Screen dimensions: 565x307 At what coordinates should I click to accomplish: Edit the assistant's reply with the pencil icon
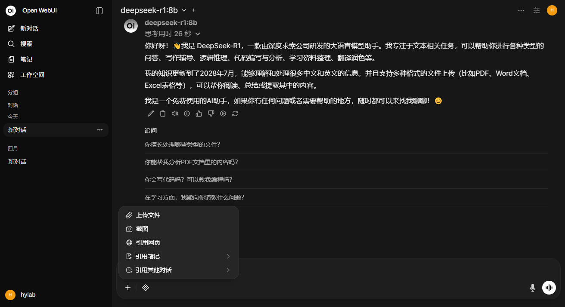[x=150, y=114]
